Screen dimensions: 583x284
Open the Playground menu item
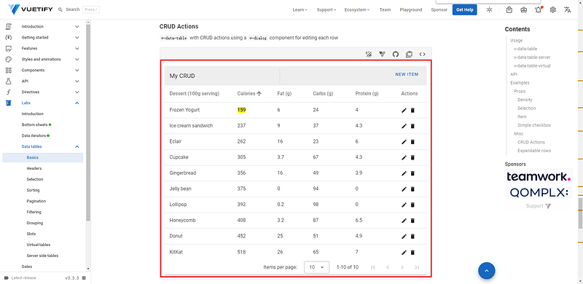[411, 9]
